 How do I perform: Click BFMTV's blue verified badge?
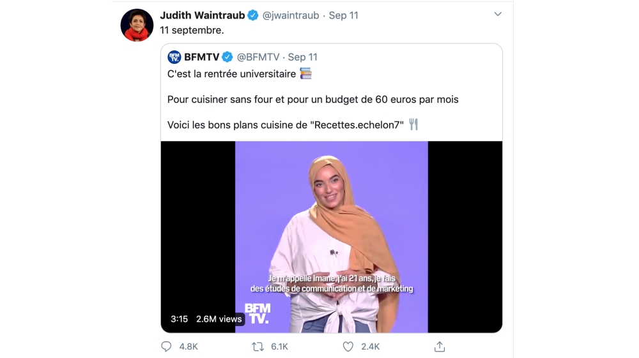tap(227, 57)
